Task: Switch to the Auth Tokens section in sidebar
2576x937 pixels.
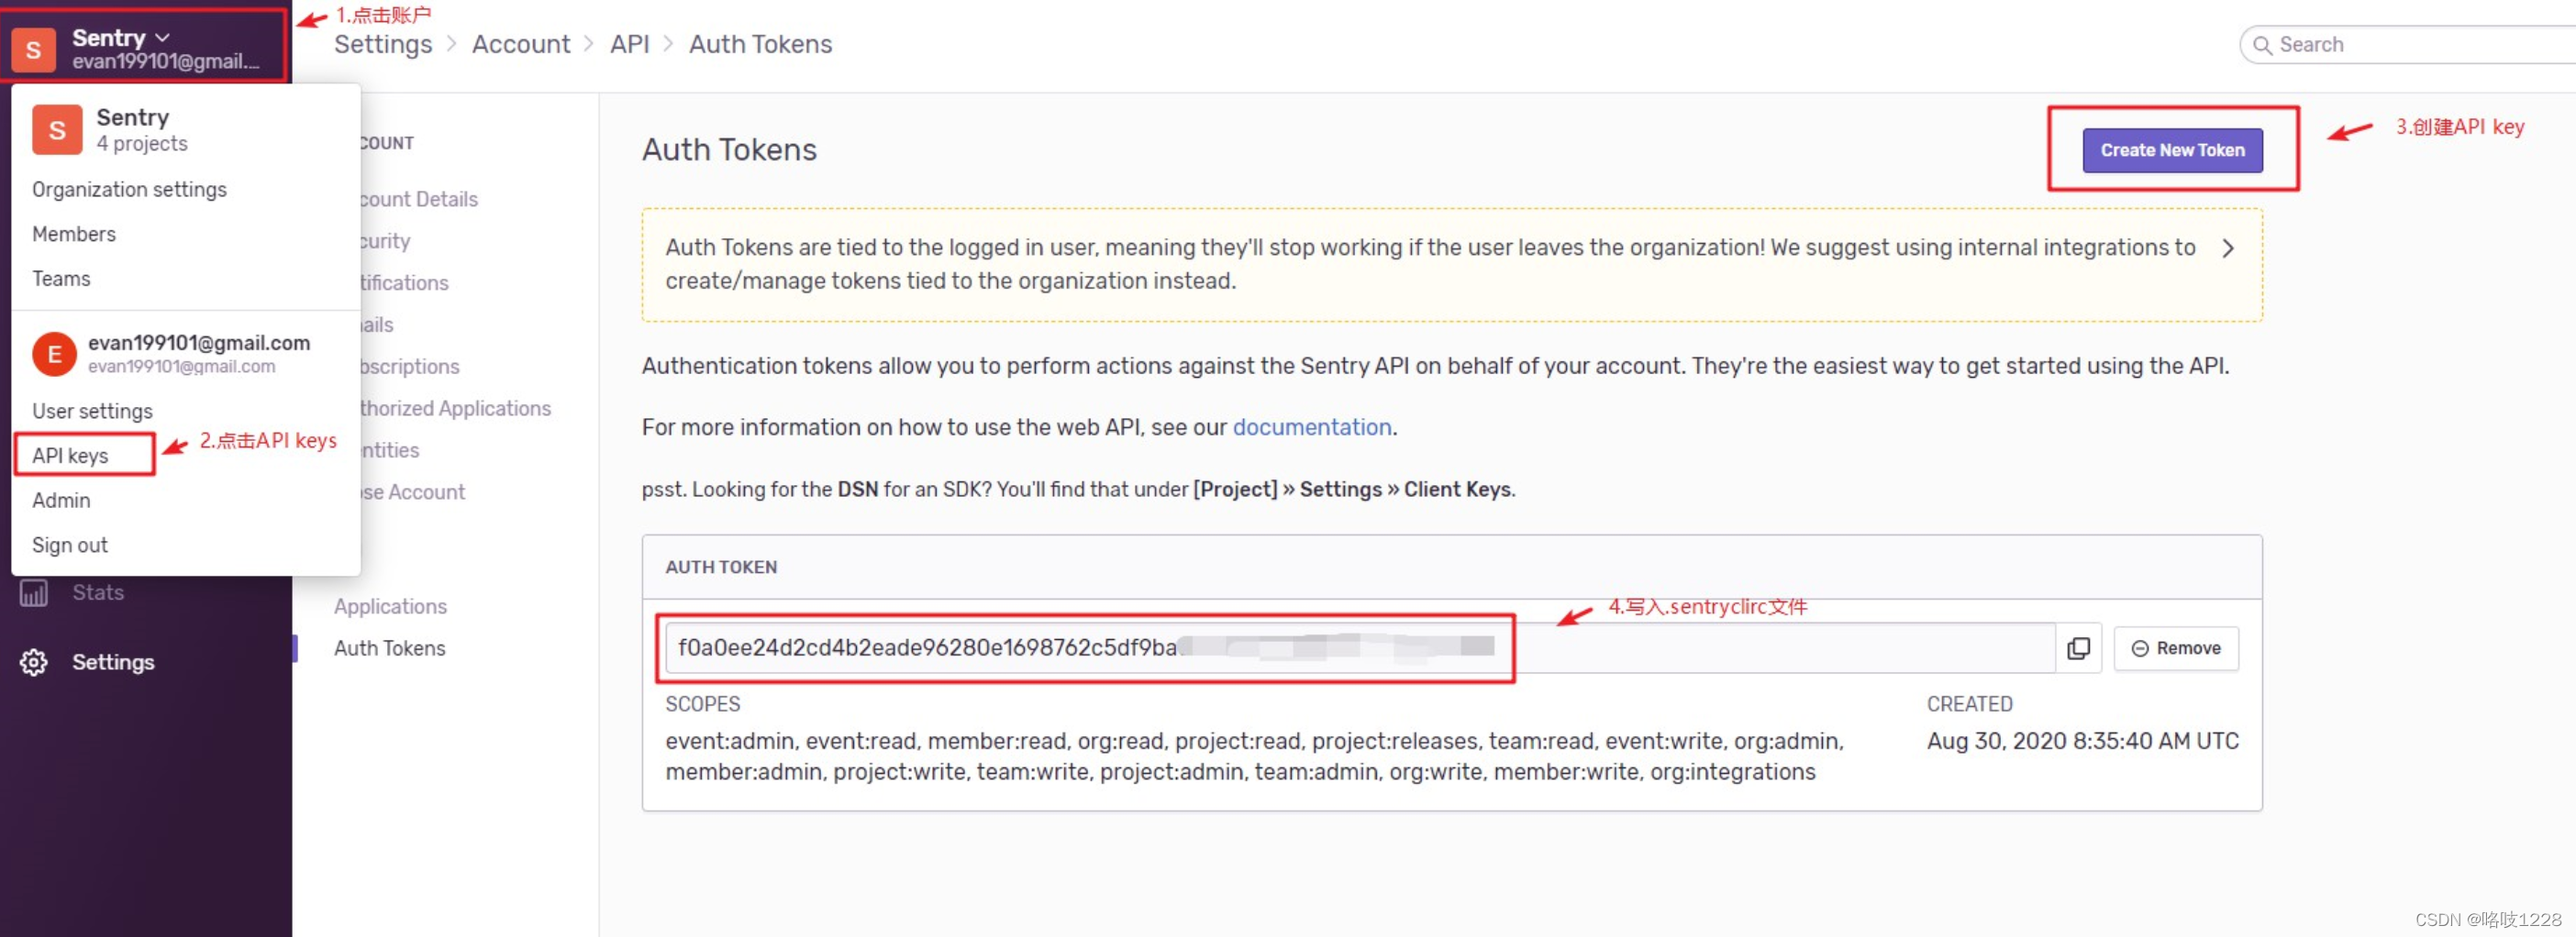Action: click(x=389, y=647)
